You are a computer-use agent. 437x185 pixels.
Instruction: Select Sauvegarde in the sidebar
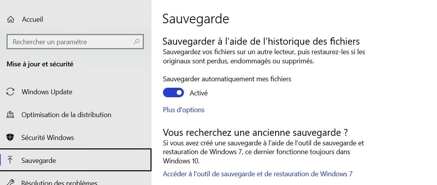(x=39, y=161)
